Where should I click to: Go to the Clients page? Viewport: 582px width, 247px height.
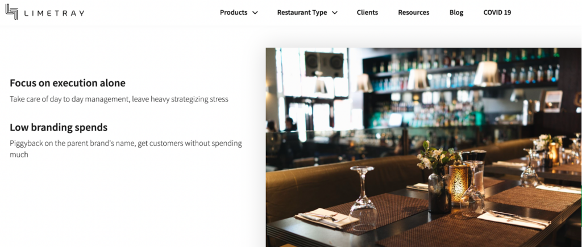(x=367, y=12)
